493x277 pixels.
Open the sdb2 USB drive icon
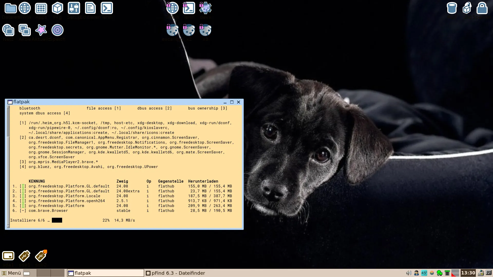coord(41,256)
